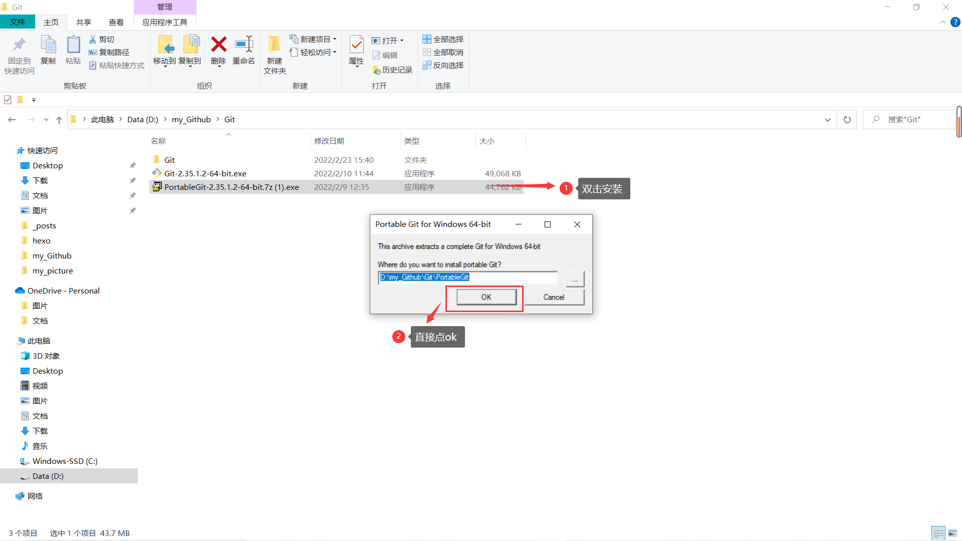Open the 复制到 copy-to menu
962x541 pixels.
(x=190, y=51)
